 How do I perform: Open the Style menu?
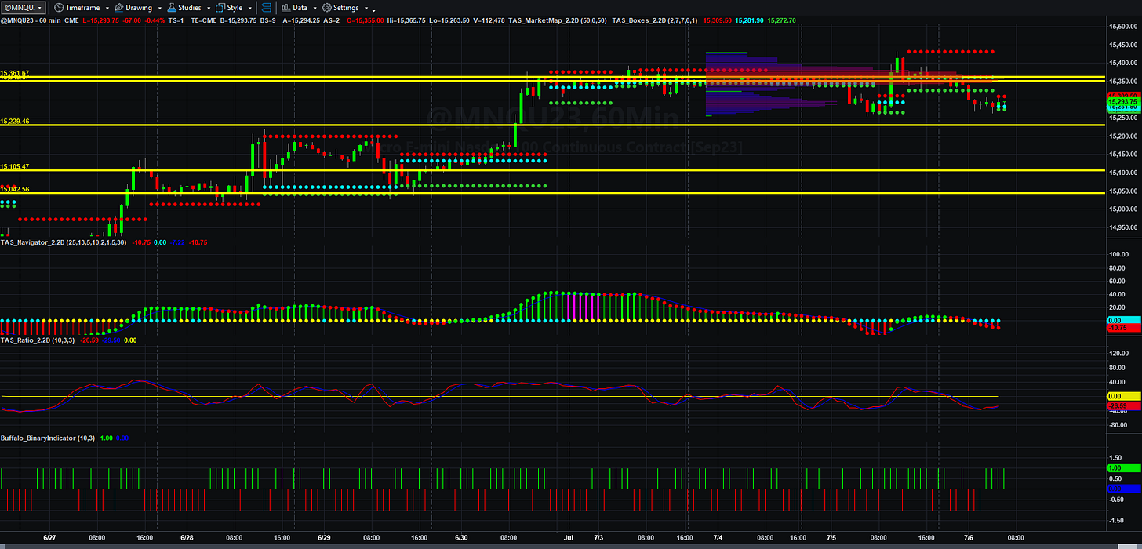coord(235,8)
